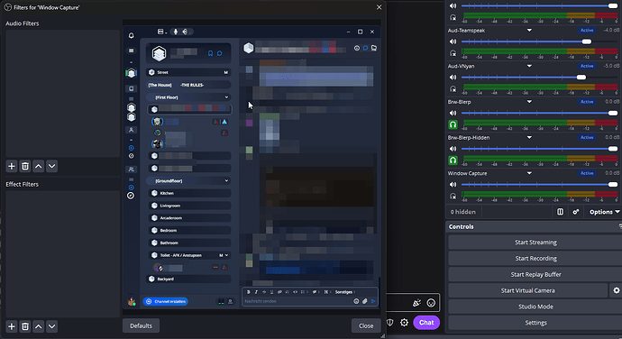Screen dimensions: 622x339
Task: Toggle audio monitoring on Window Capture channel
Action: [453, 196]
